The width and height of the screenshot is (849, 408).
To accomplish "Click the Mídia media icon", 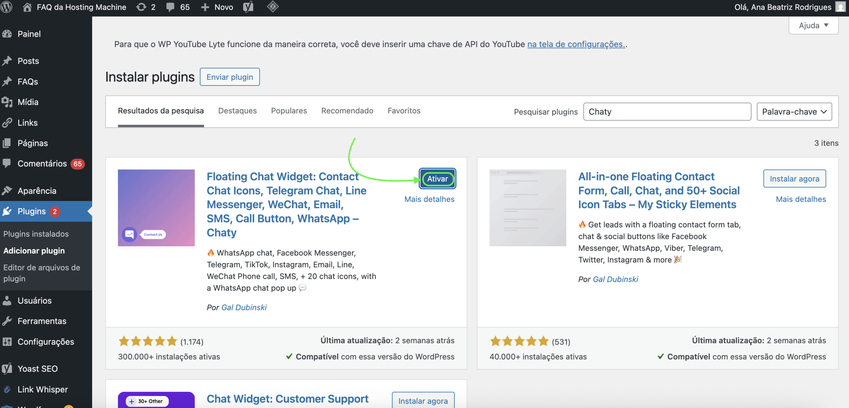I will click(7, 102).
